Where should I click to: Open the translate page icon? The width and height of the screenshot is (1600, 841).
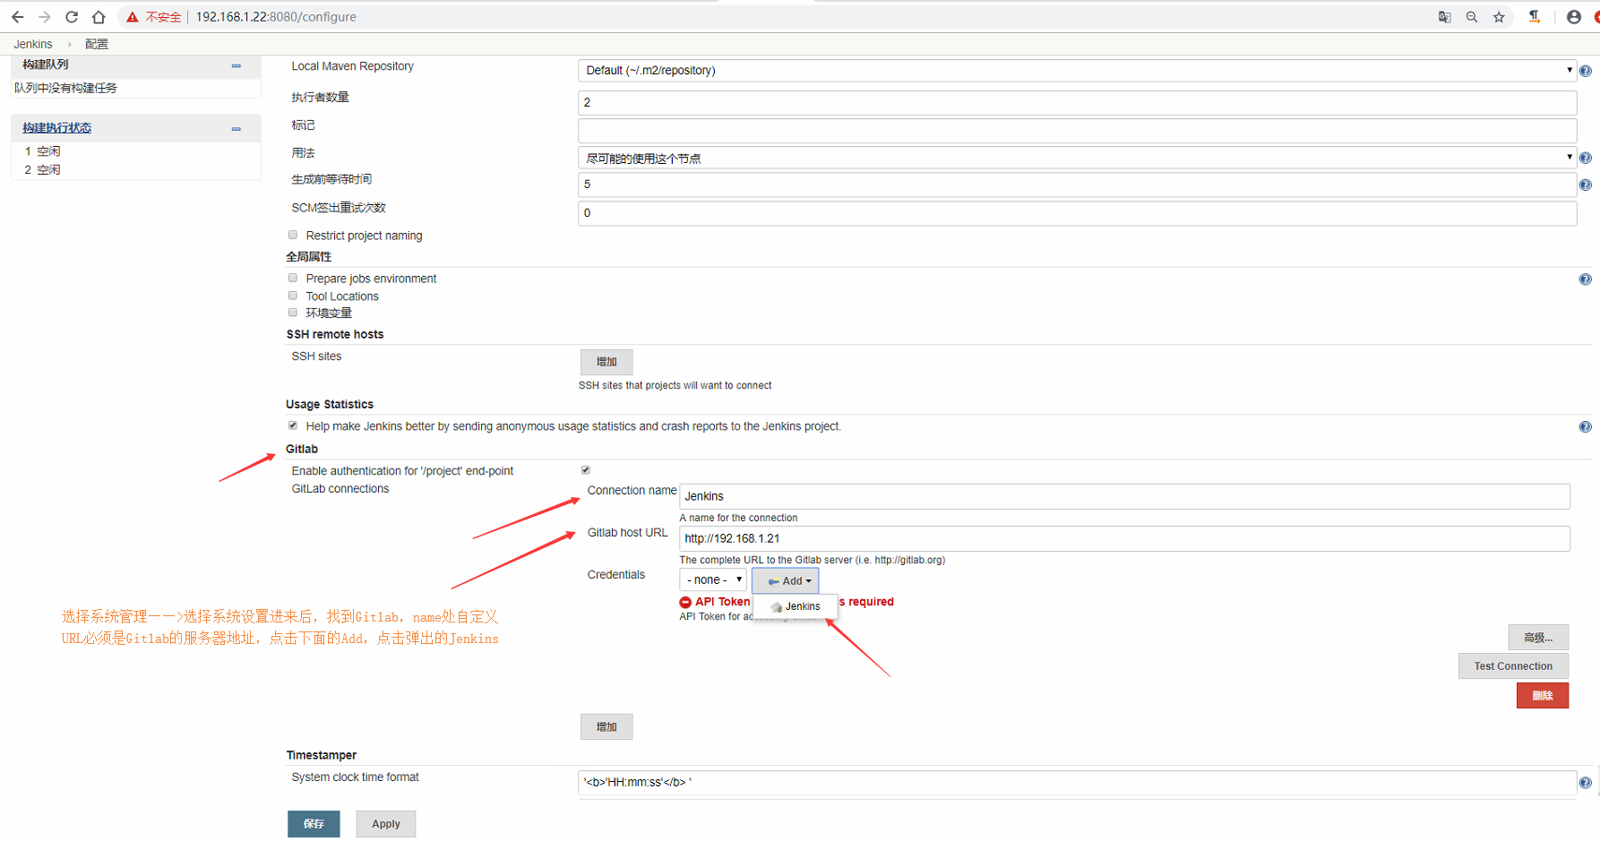1444,17
